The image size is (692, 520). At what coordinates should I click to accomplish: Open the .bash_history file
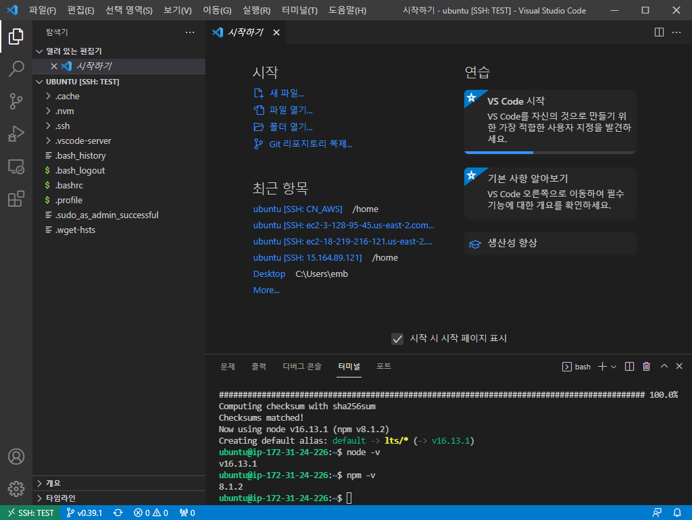pyautogui.click(x=119, y=156)
